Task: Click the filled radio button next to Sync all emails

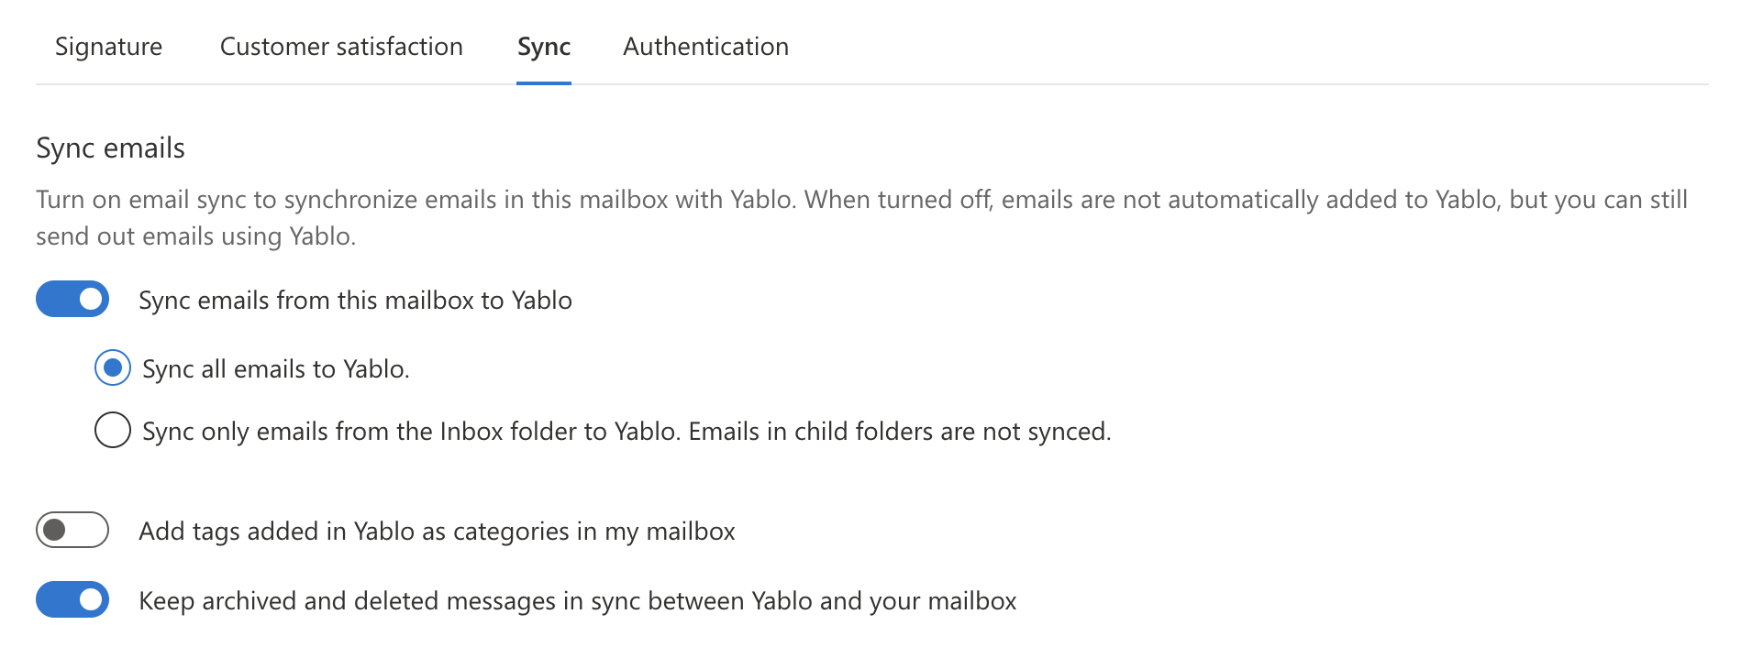Action: [x=112, y=369]
